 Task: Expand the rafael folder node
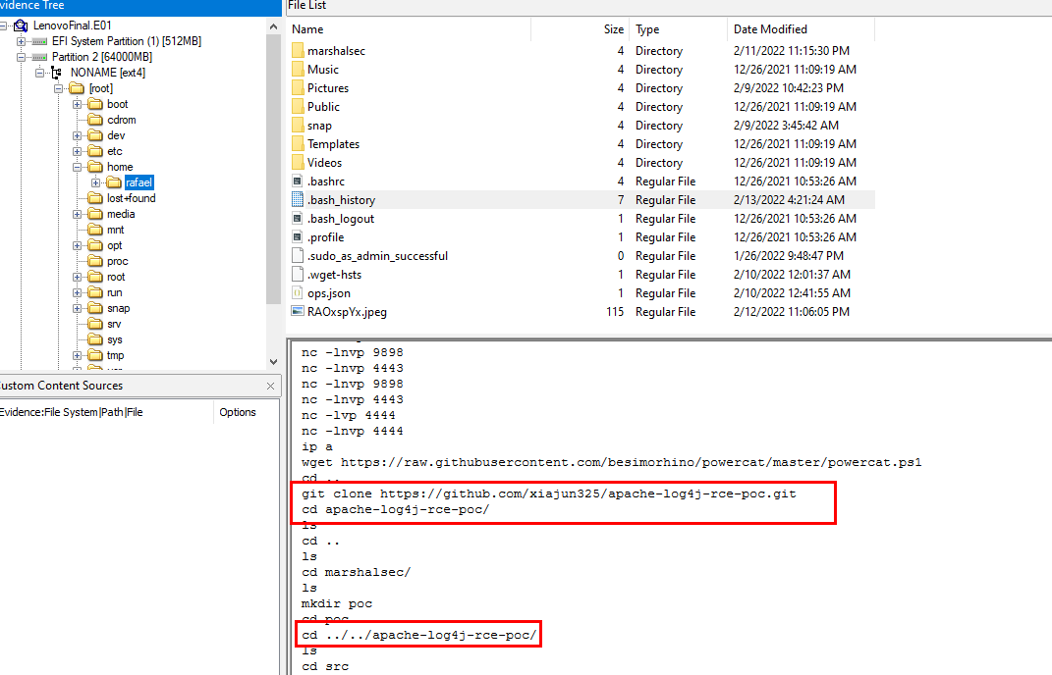coord(96,182)
